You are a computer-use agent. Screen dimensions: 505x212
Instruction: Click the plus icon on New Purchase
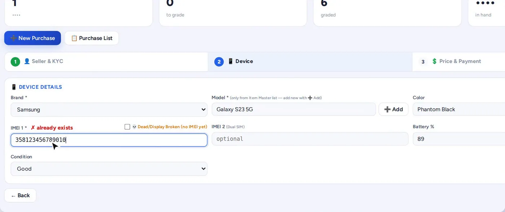tap(13, 38)
